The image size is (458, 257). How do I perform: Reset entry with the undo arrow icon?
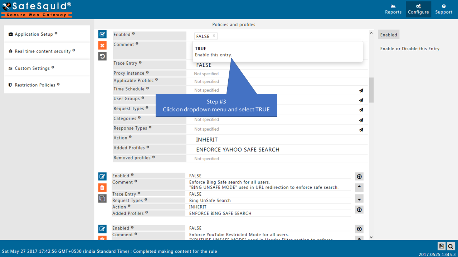102,56
